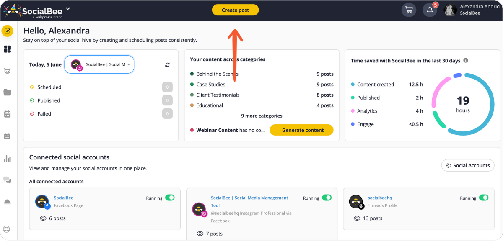Click the Content created legend entry
This screenshot has height=244, width=503.
[376, 85]
